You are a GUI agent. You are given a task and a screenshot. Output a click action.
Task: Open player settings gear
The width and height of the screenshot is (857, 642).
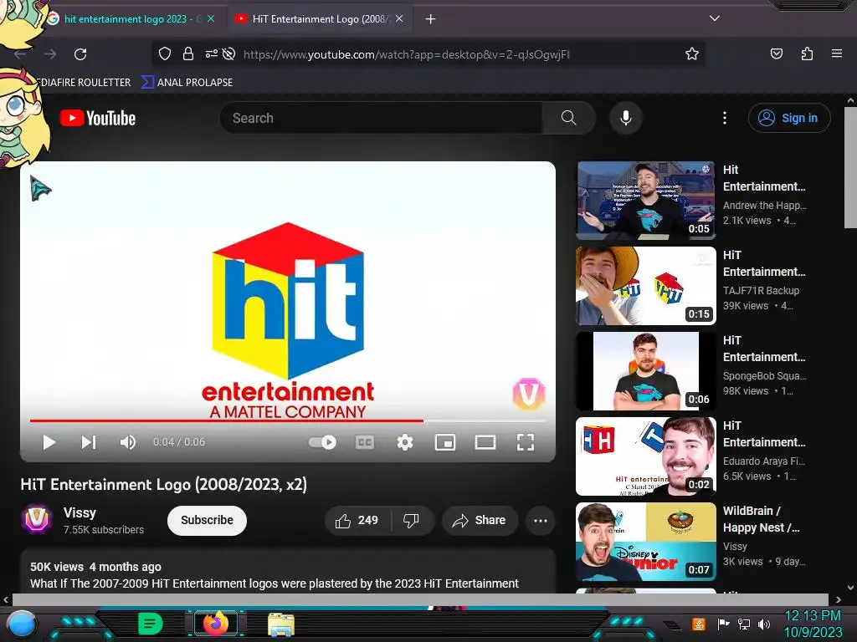pyautogui.click(x=405, y=442)
